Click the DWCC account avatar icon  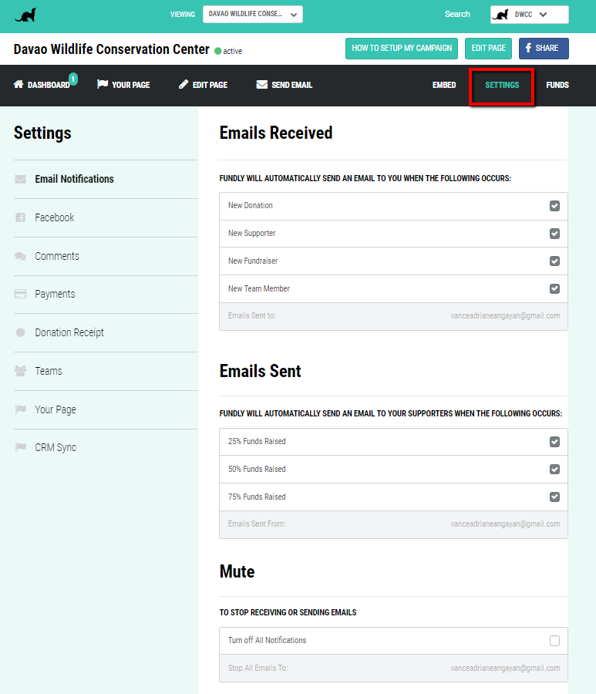(500, 15)
